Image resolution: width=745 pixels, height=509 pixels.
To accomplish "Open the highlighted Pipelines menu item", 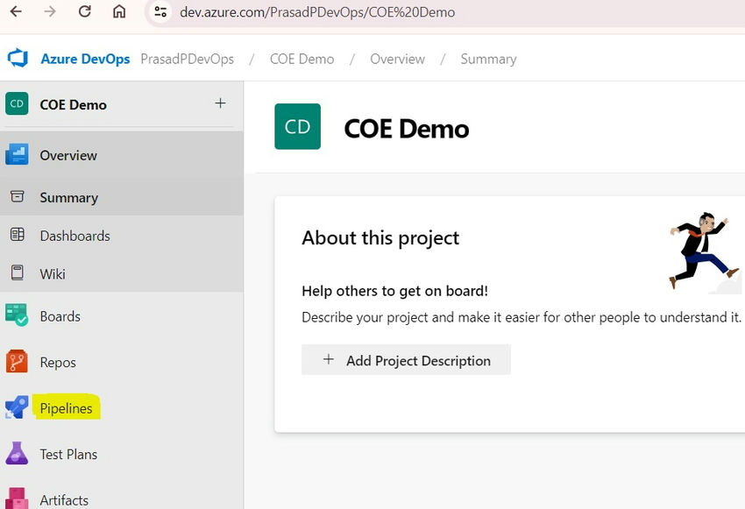I will (67, 408).
